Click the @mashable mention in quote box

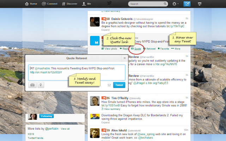click(x=42, y=68)
